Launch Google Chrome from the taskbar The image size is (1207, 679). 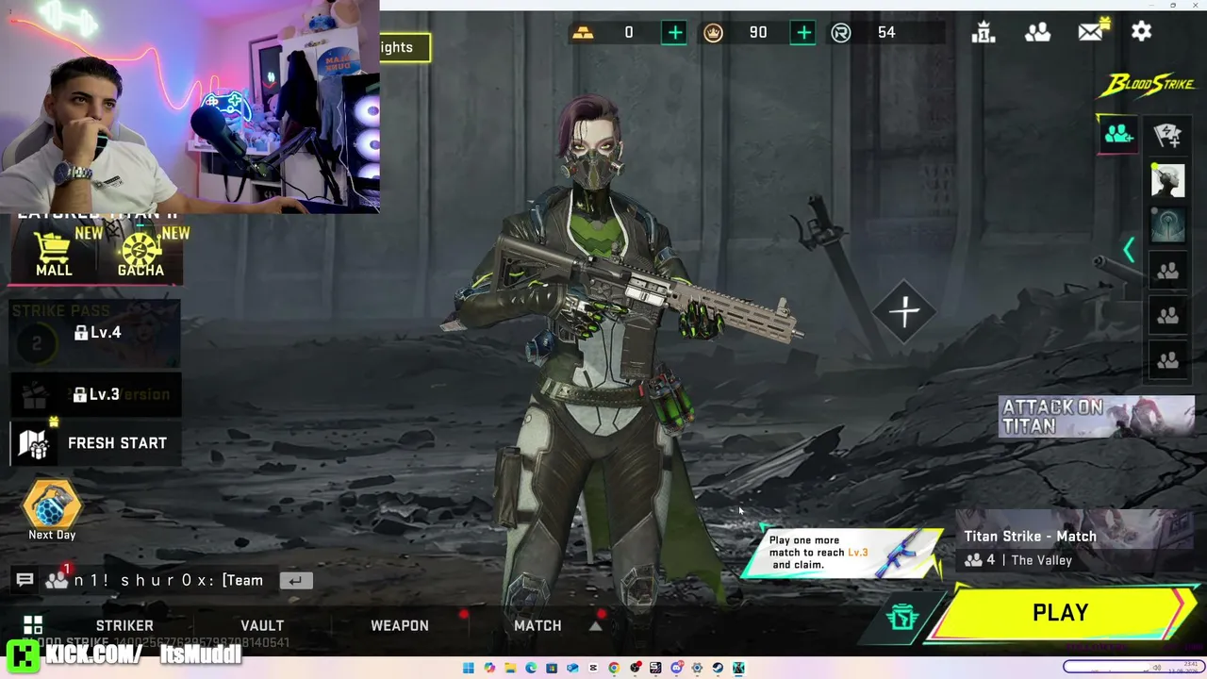click(614, 669)
